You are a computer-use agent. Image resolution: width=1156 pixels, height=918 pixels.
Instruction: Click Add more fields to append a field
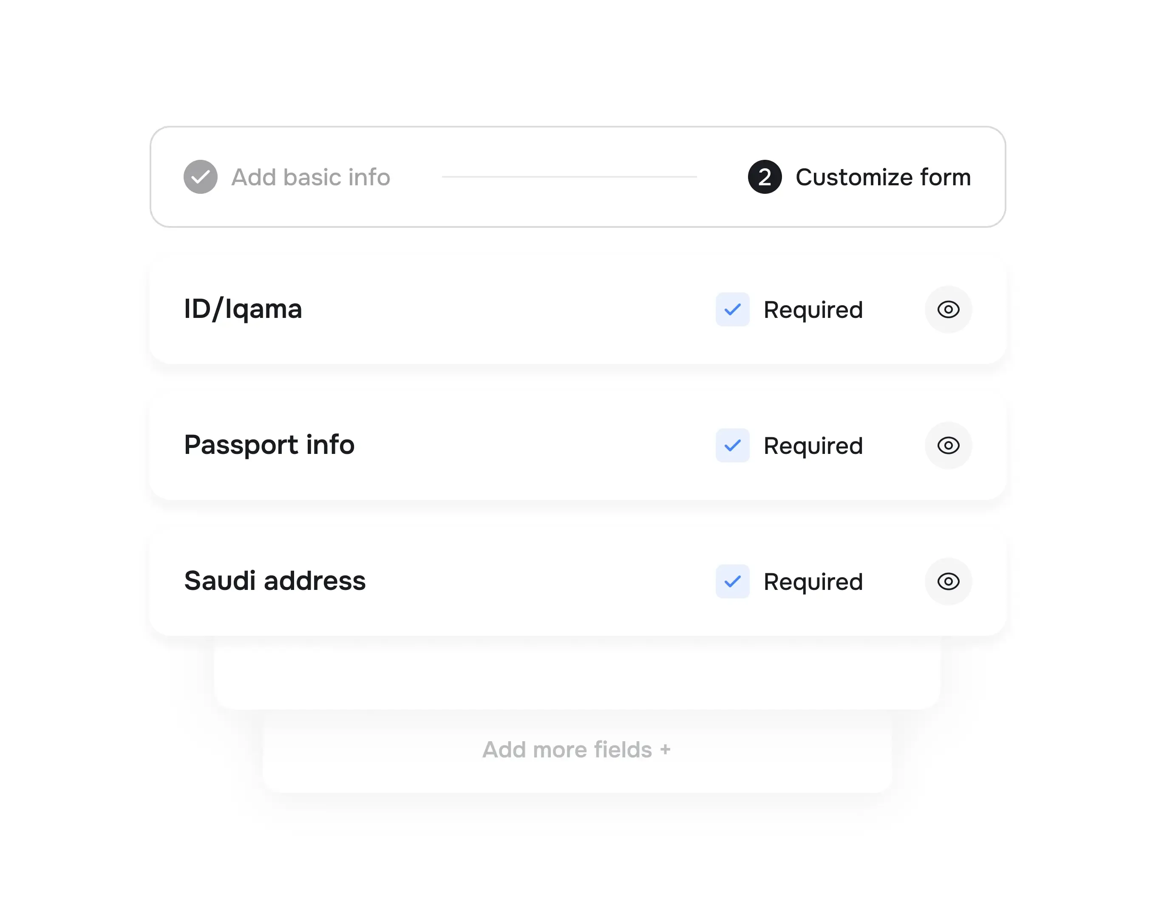576,749
